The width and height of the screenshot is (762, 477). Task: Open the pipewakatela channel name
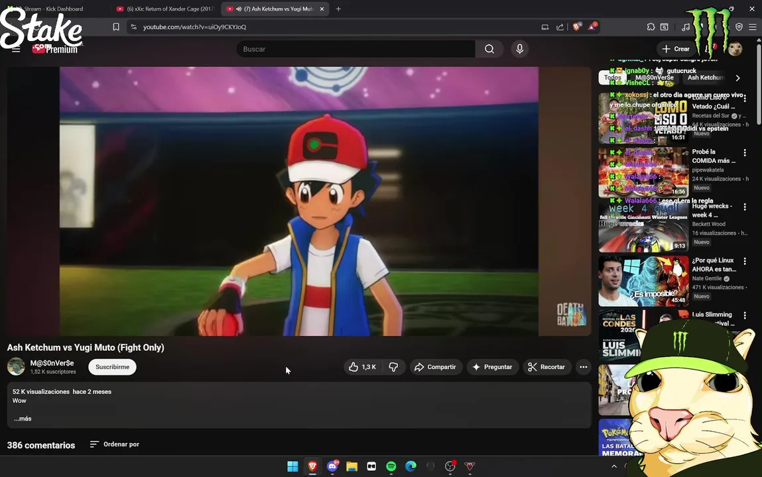[708, 170]
